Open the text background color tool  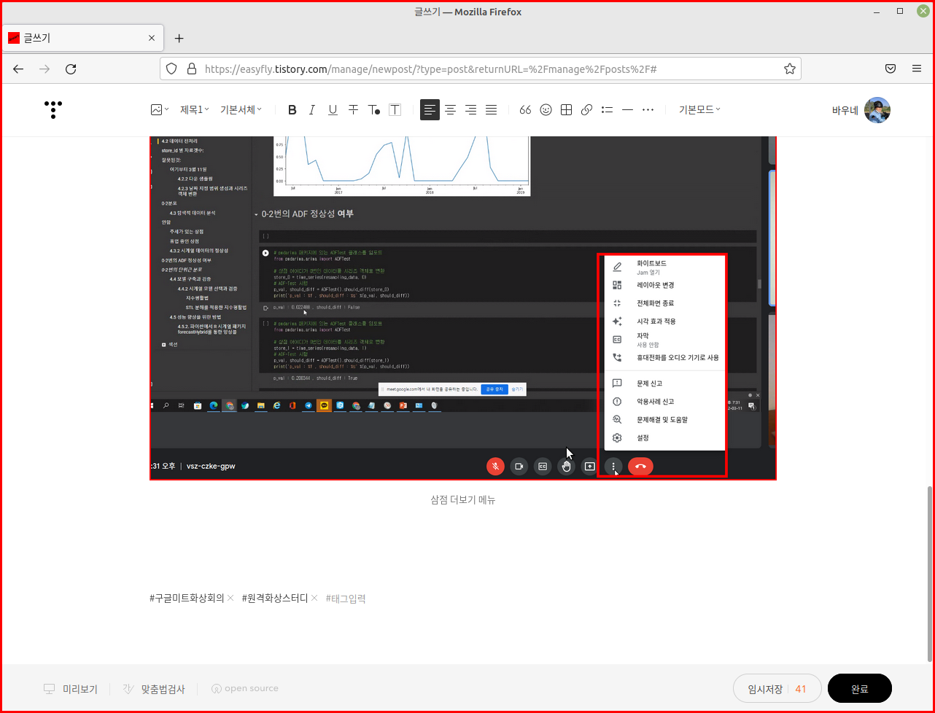(x=395, y=110)
